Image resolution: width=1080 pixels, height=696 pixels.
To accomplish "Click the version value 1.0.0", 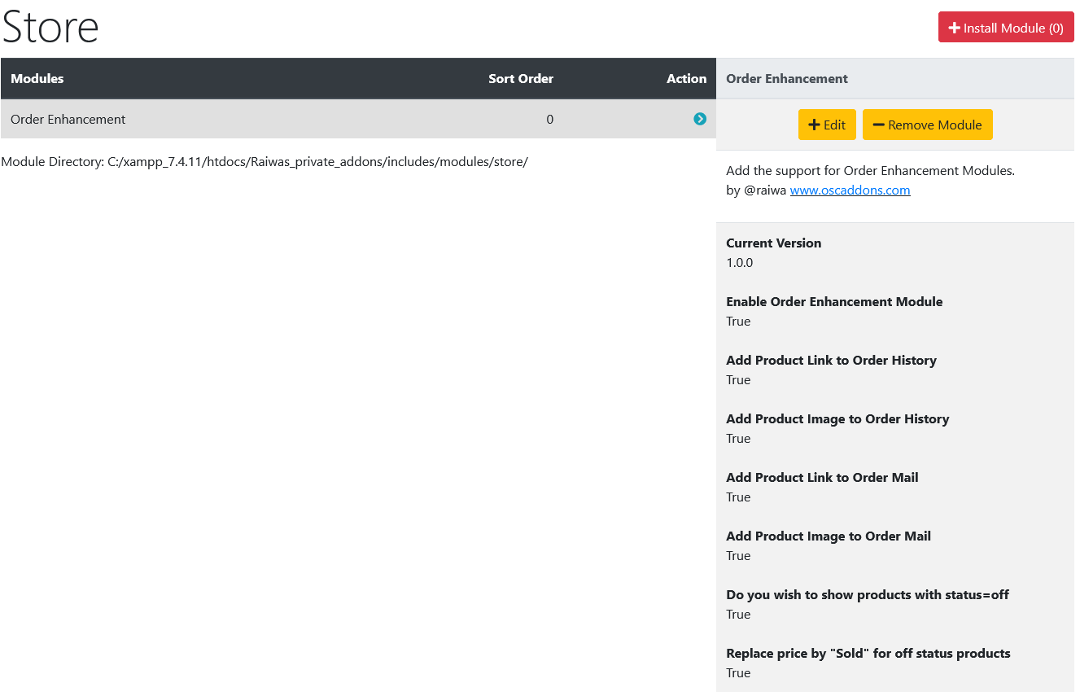I will pyautogui.click(x=739, y=263).
